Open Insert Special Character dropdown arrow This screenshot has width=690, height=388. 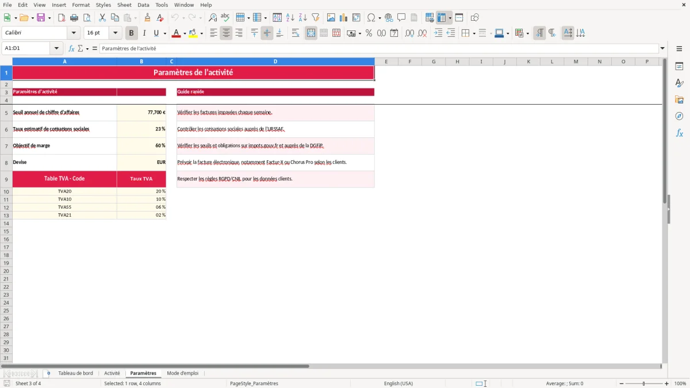pos(379,18)
